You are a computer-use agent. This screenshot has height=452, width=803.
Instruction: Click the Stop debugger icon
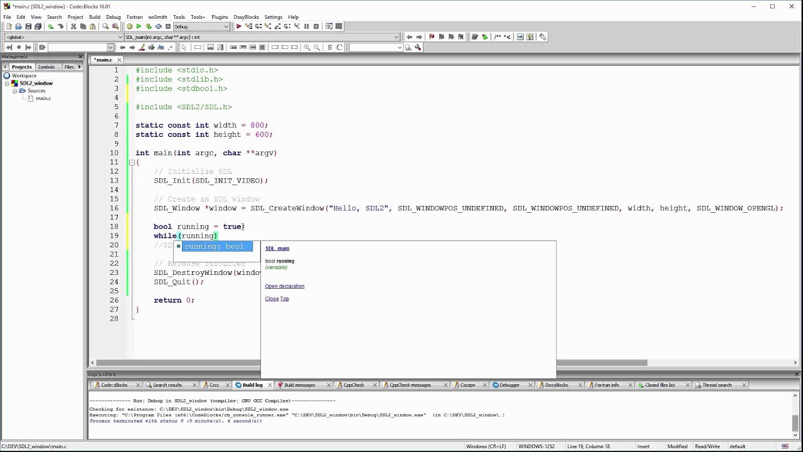tap(316, 26)
